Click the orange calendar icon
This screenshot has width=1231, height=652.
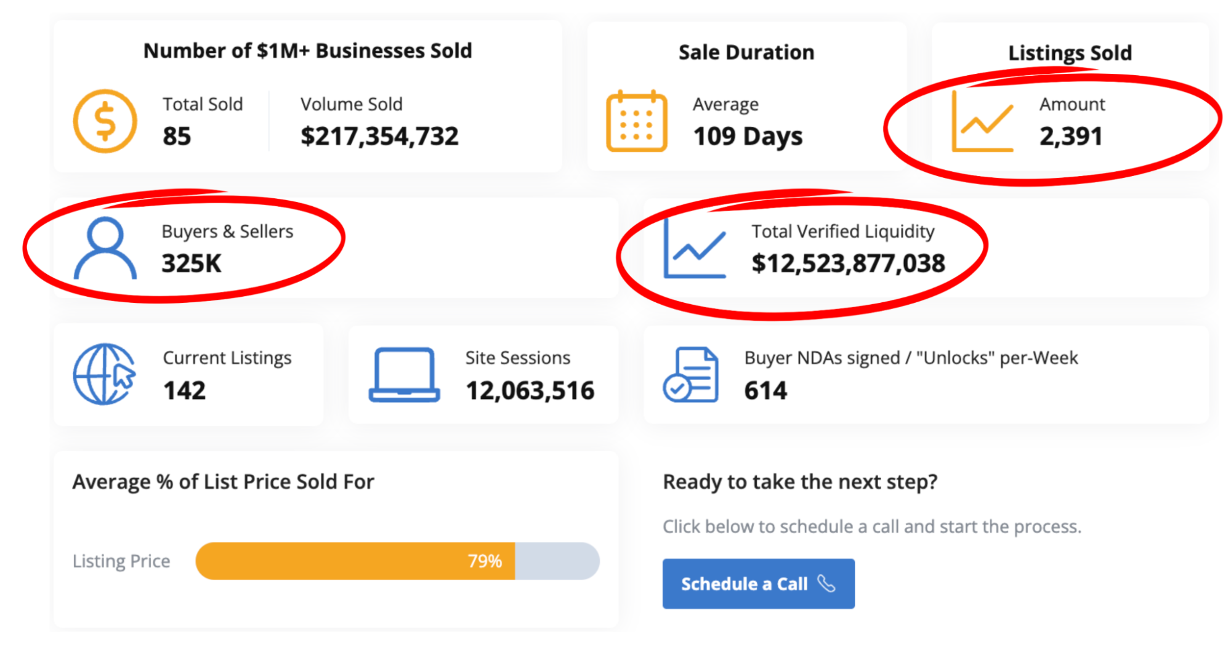point(637,121)
